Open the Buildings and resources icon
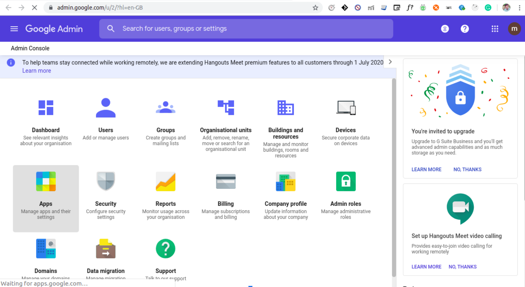This screenshot has height=287, width=525. pyautogui.click(x=286, y=107)
